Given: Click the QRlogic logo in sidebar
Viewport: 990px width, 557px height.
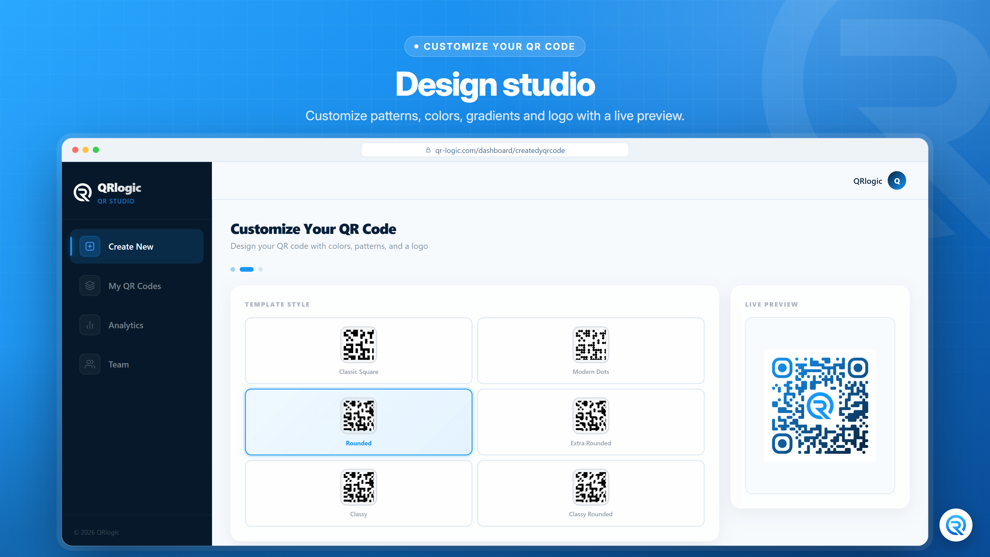Looking at the screenshot, I should [x=82, y=192].
